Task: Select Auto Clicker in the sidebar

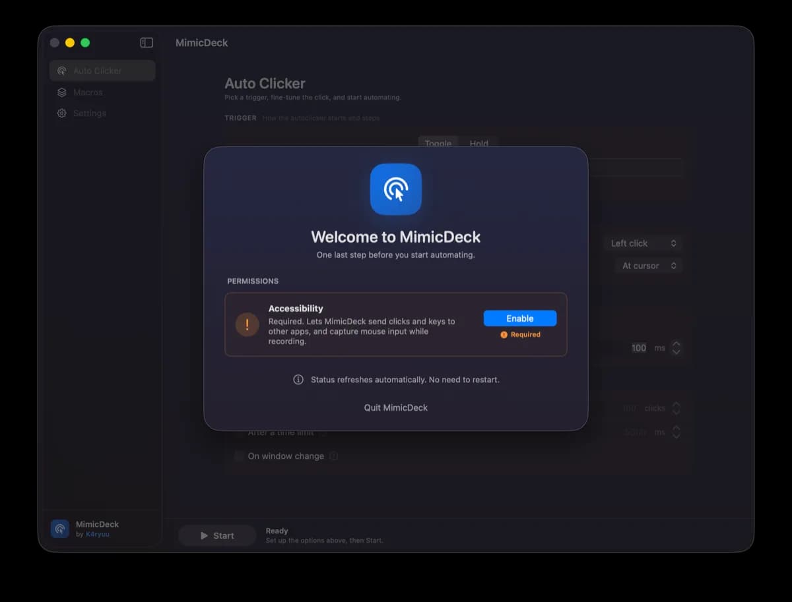Action: (102, 71)
